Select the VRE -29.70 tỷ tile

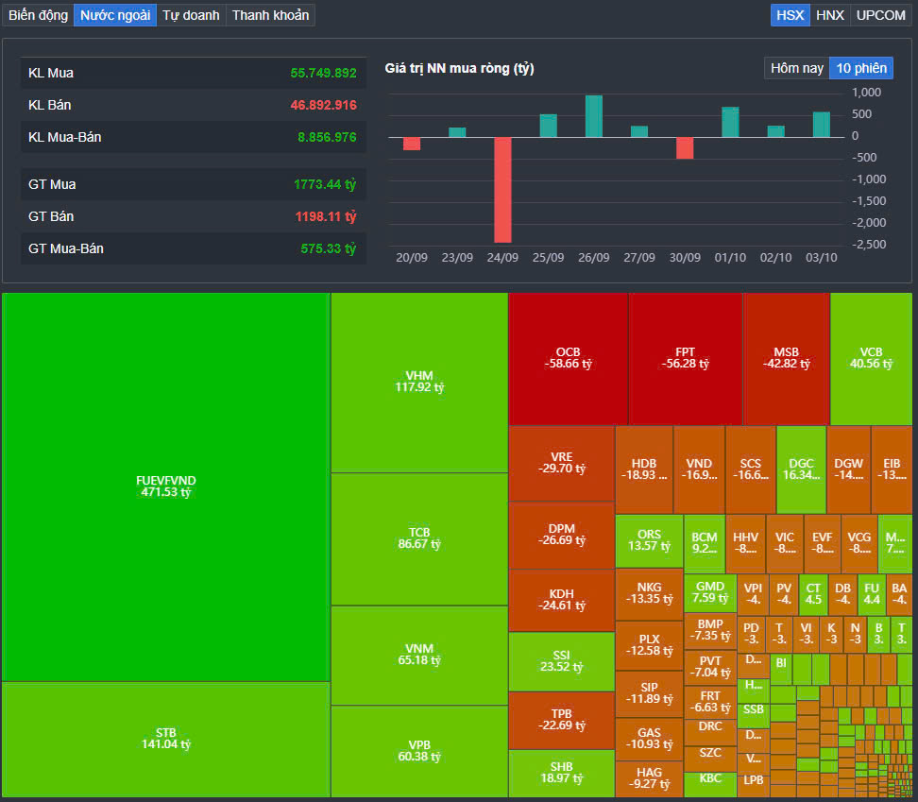click(x=561, y=463)
